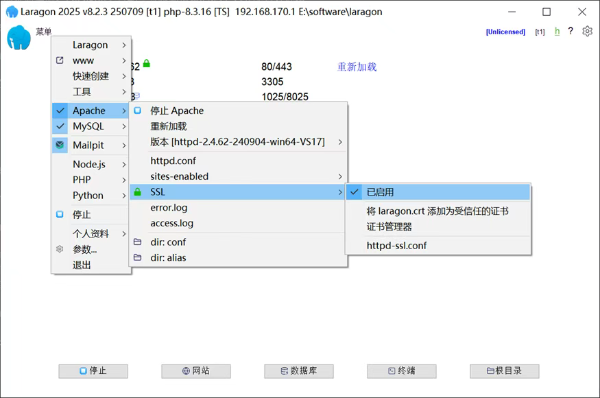Open Mailpit menu label
600x398 pixels.
(88, 145)
